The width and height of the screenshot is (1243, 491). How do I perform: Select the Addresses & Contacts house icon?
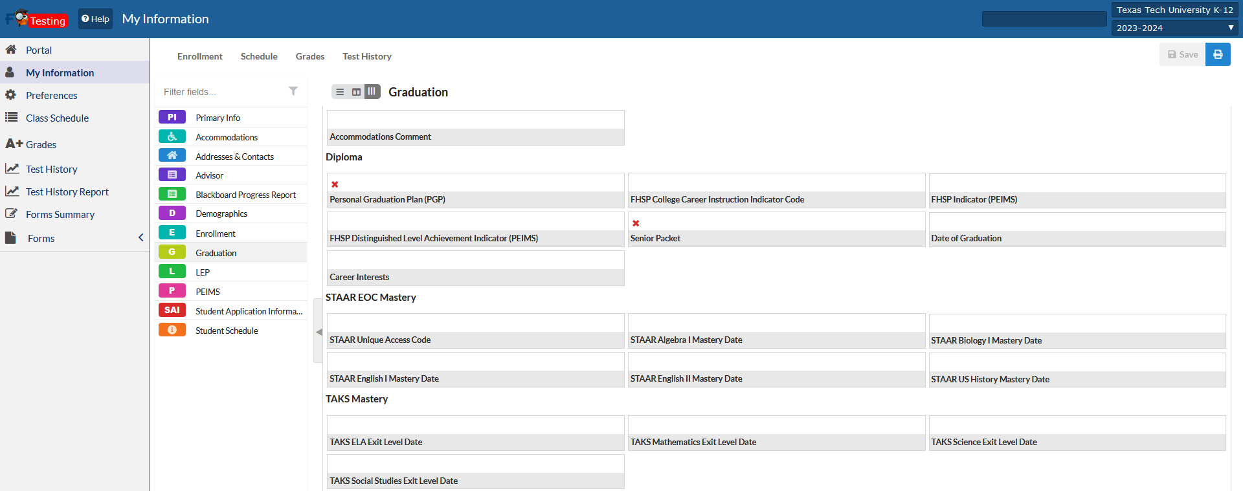pos(172,156)
